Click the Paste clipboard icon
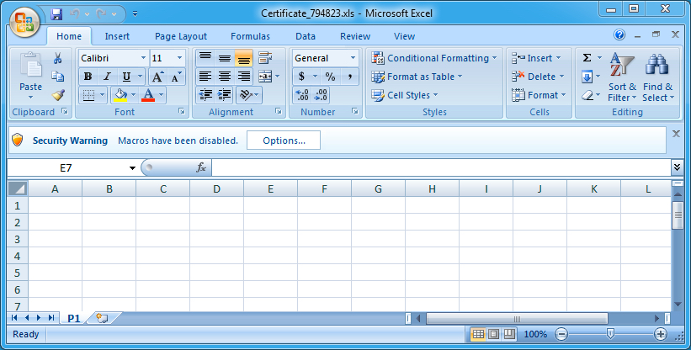 tap(31, 65)
